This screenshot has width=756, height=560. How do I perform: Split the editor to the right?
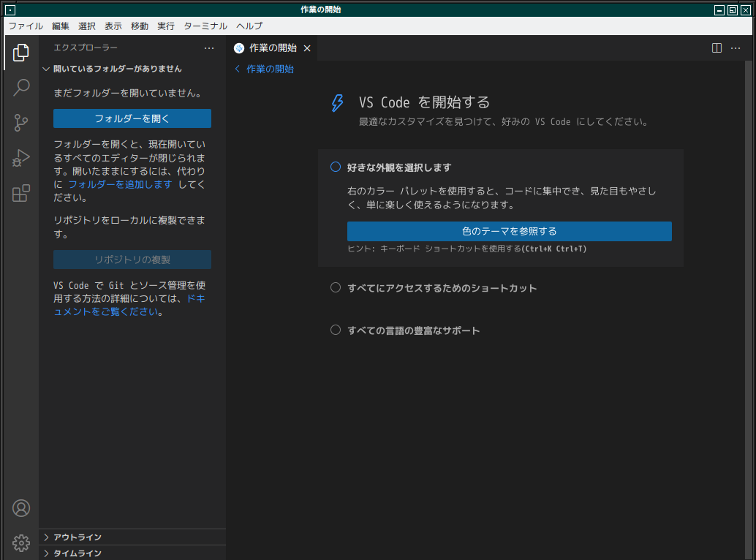click(x=717, y=48)
